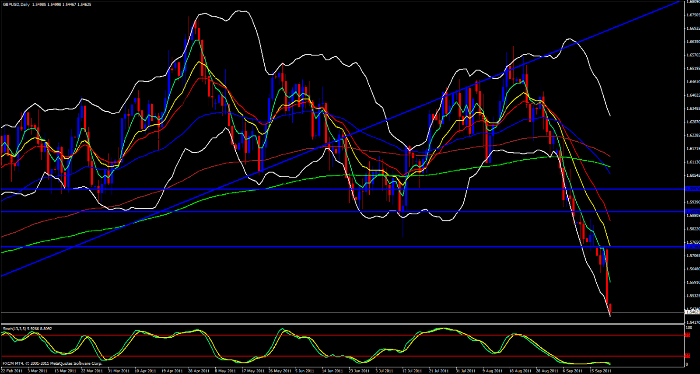The height and width of the screenshot is (374, 700).
Task: Click the 31 Mar 2011 date label
Action: click(x=119, y=371)
